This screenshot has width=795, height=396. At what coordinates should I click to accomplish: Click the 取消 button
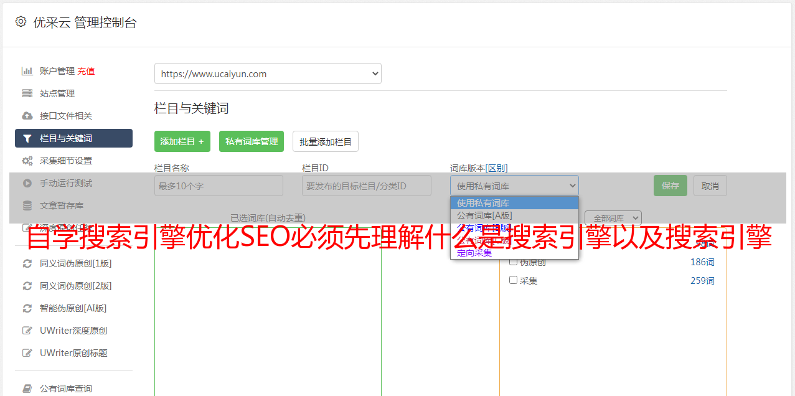710,186
